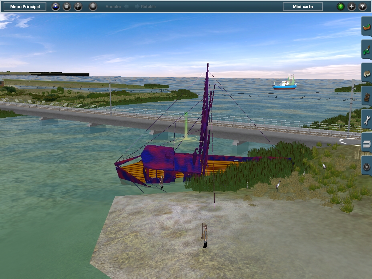Screen dimensions: 372x279
Task: Open the Topology terrain tab
Action: tap(367, 27)
